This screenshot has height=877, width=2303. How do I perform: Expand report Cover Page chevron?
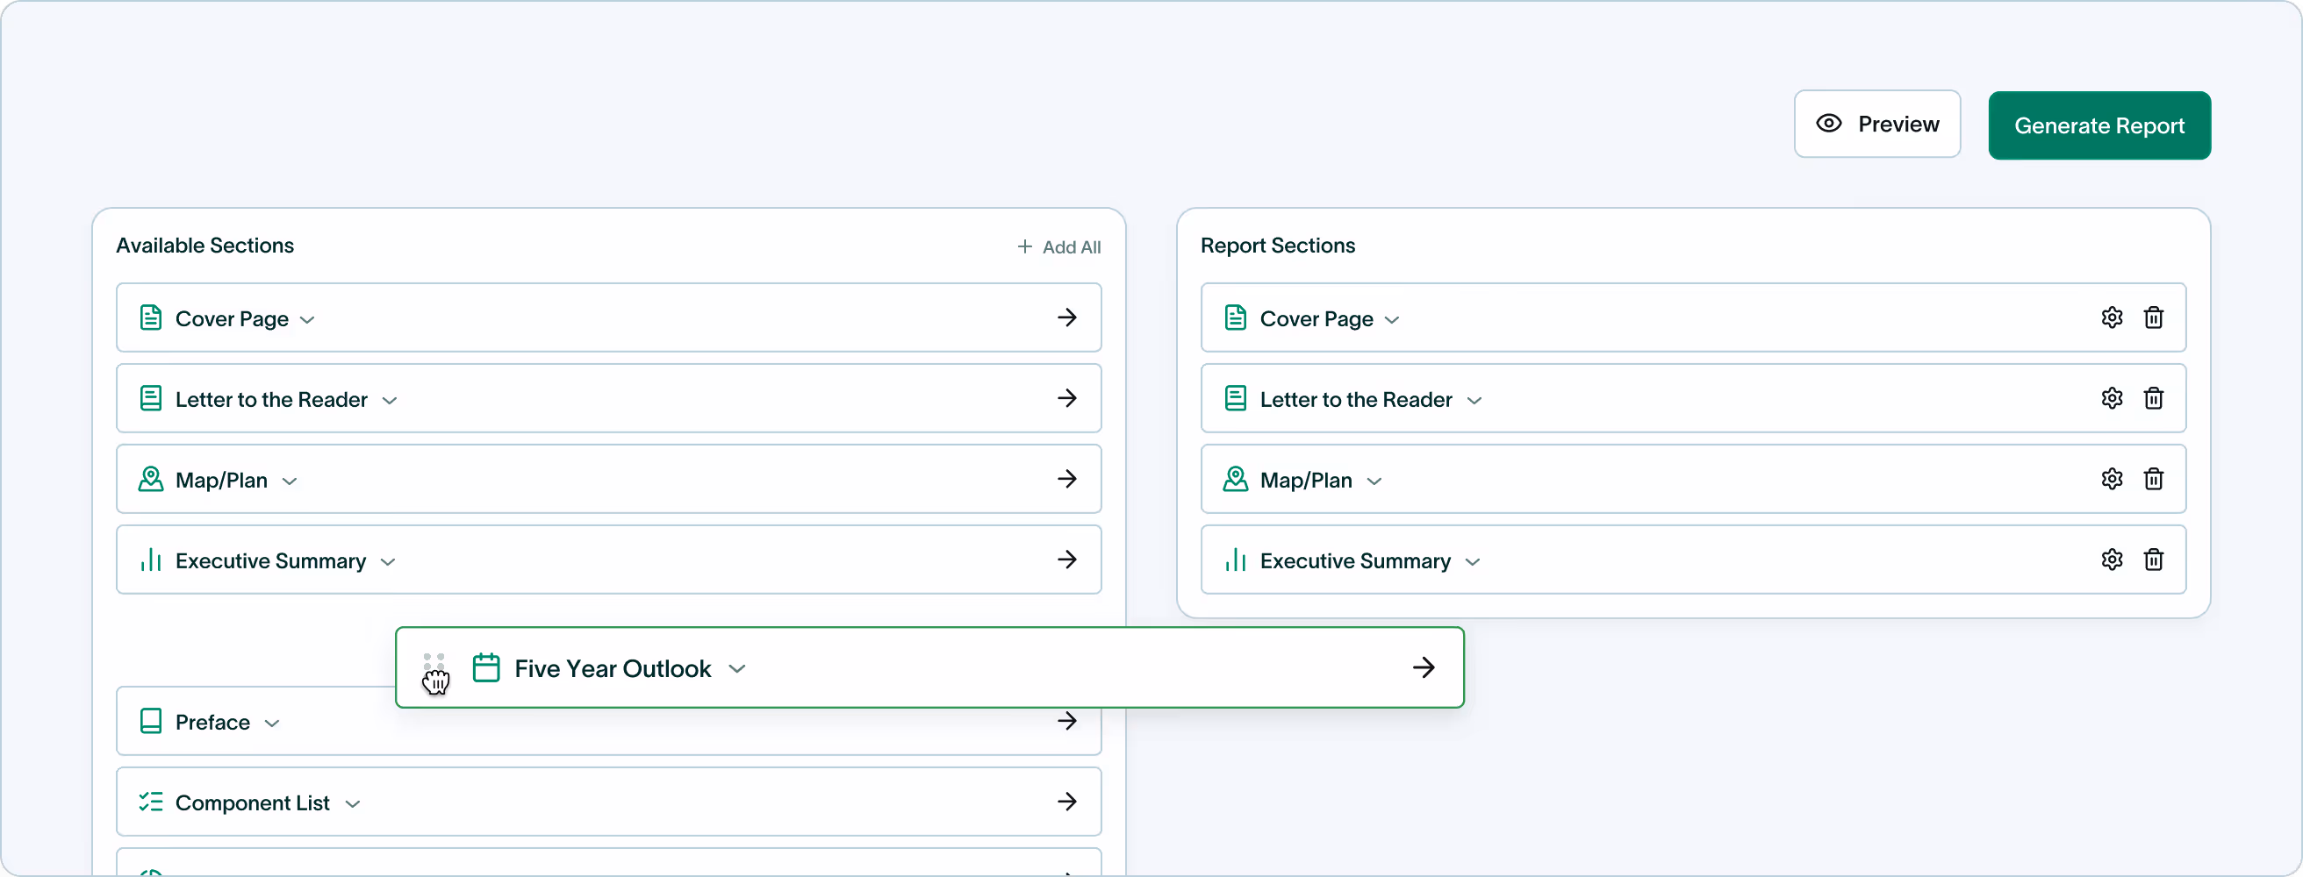1391,321
